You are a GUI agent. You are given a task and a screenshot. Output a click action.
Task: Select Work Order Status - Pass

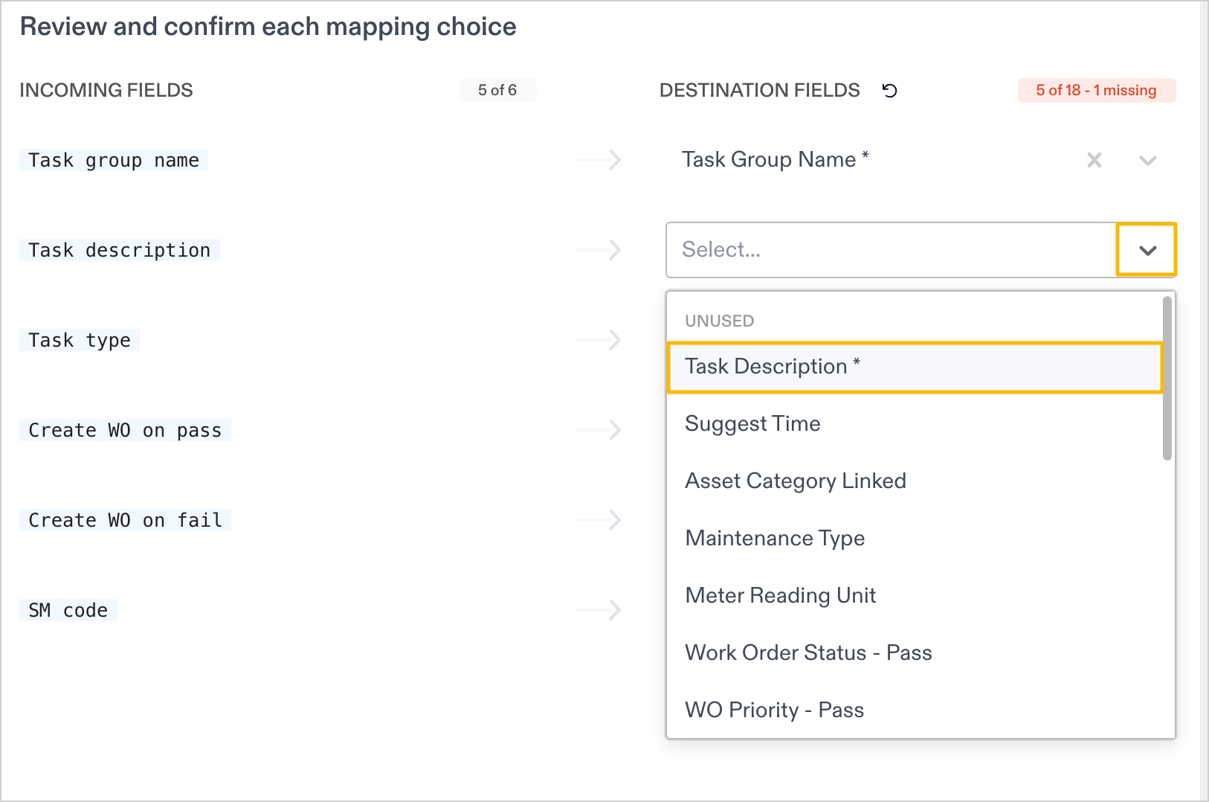point(915,653)
